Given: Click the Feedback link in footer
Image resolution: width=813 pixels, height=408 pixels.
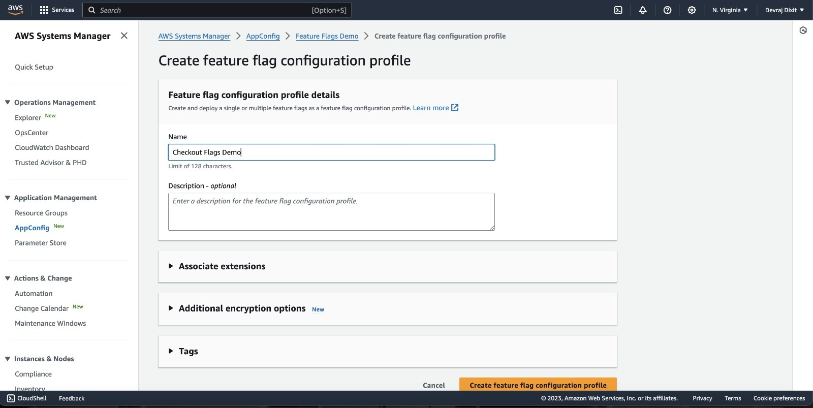Looking at the screenshot, I should click(72, 398).
